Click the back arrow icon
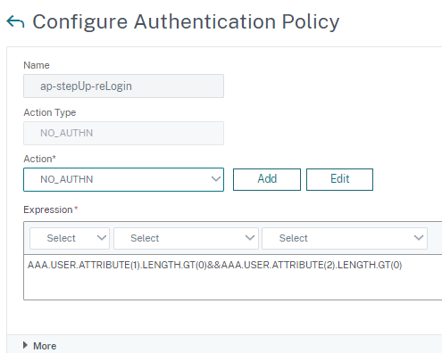 tap(15, 22)
